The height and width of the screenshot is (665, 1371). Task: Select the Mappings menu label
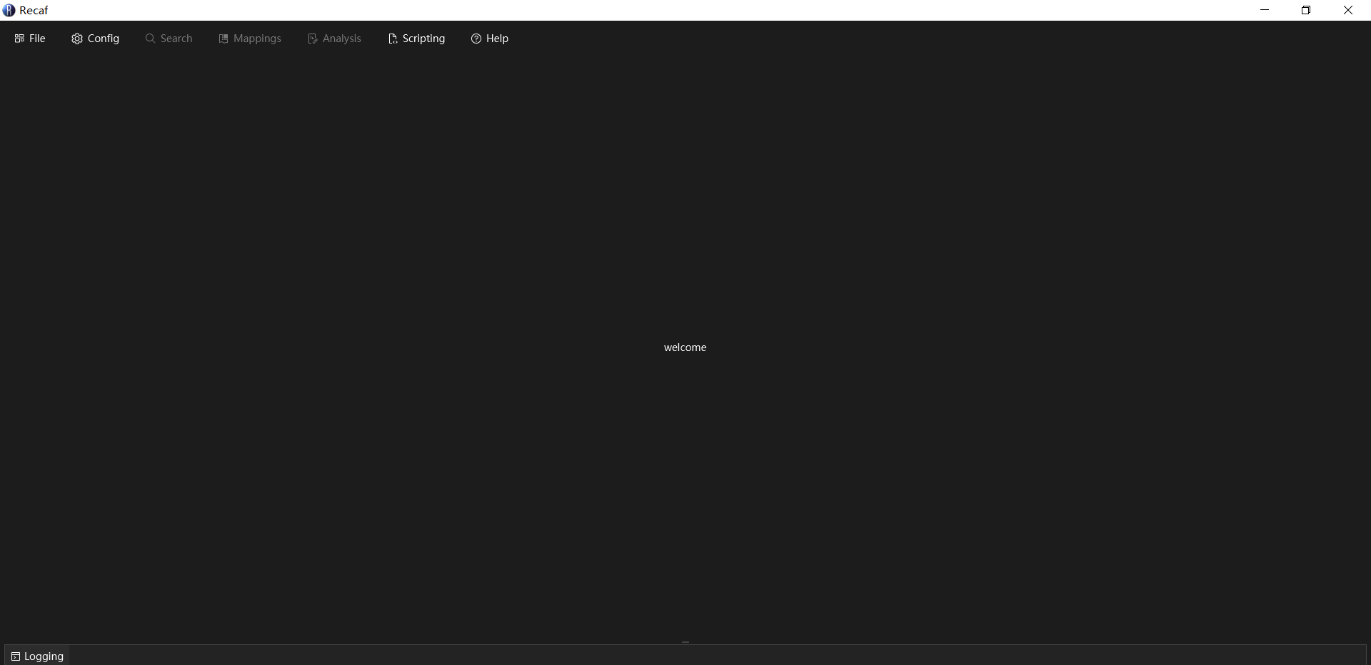click(x=257, y=39)
